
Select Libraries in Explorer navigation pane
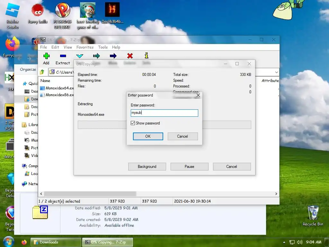pyautogui.click(x=30, y=125)
